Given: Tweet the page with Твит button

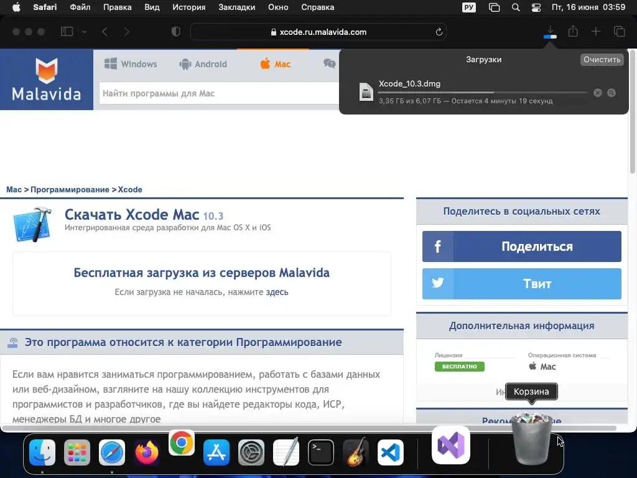Looking at the screenshot, I should pos(522,283).
